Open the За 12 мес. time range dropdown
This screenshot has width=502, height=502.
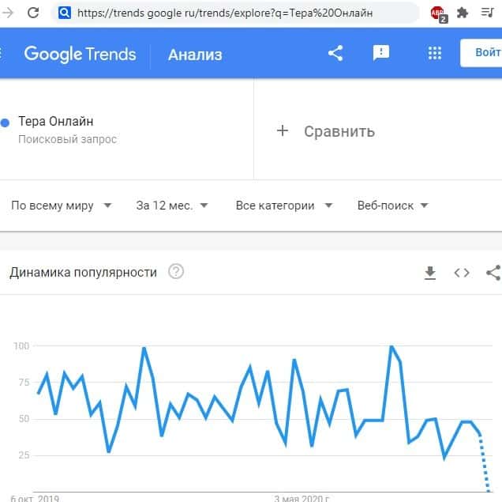171,206
